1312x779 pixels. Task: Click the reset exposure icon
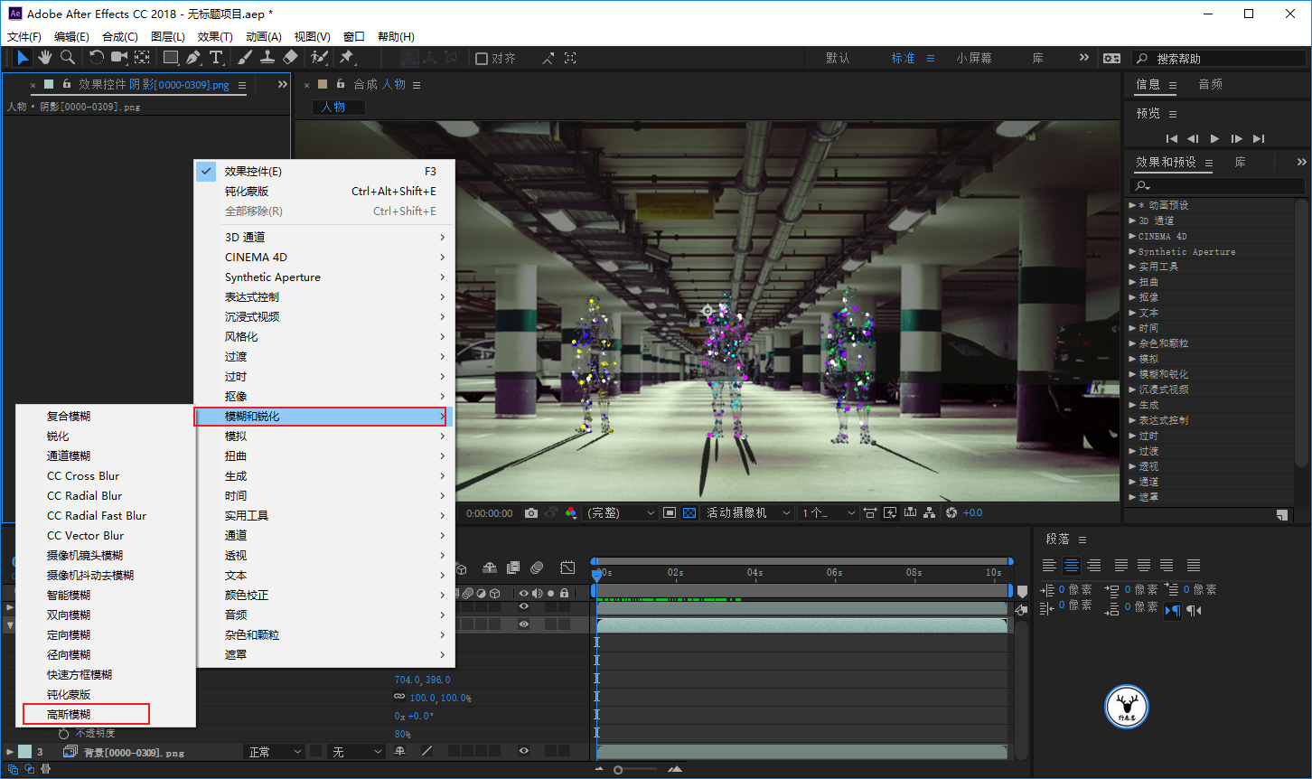tap(951, 512)
